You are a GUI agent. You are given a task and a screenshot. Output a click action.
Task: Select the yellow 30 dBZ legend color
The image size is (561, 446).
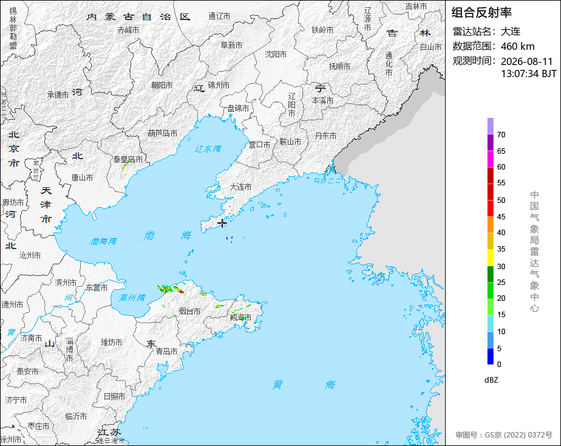pyautogui.click(x=490, y=258)
